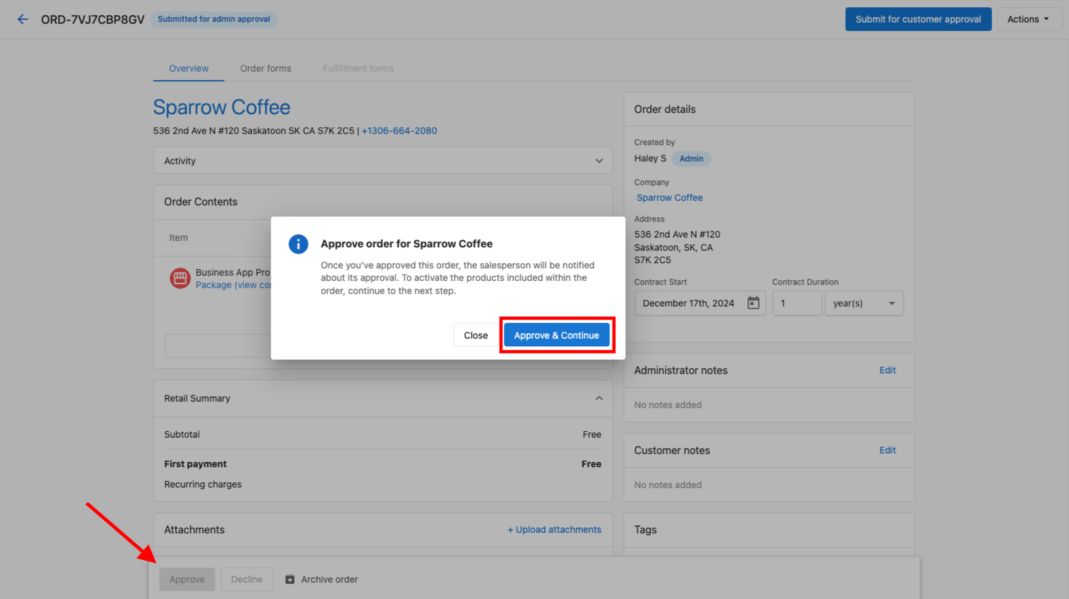Open the year(s) duration unit dropdown
The image size is (1069, 599).
[864, 303]
